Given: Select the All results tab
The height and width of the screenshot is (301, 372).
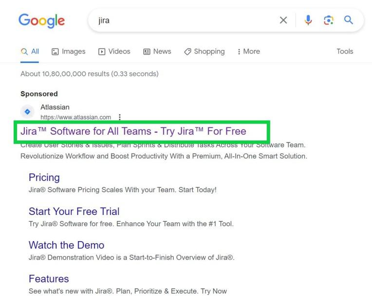Looking at the screenshot, I should click(x=30, y=52).
